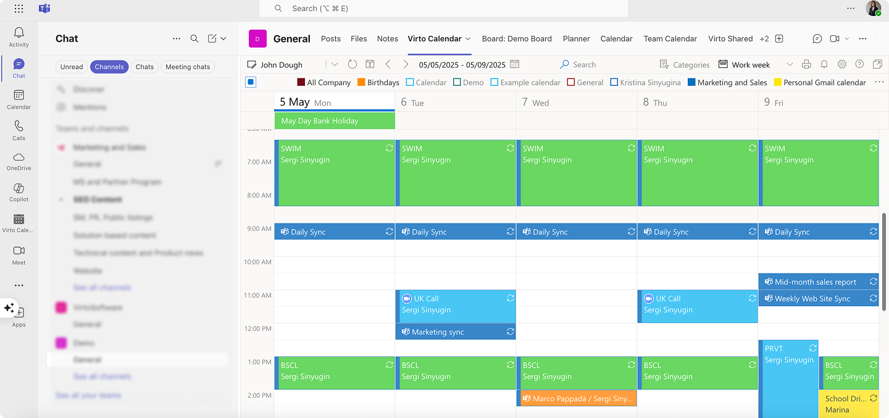Expand new chat options chevron
Viewport: 889px width, 418px height.
pyautogui.click(x=223, y=38)
